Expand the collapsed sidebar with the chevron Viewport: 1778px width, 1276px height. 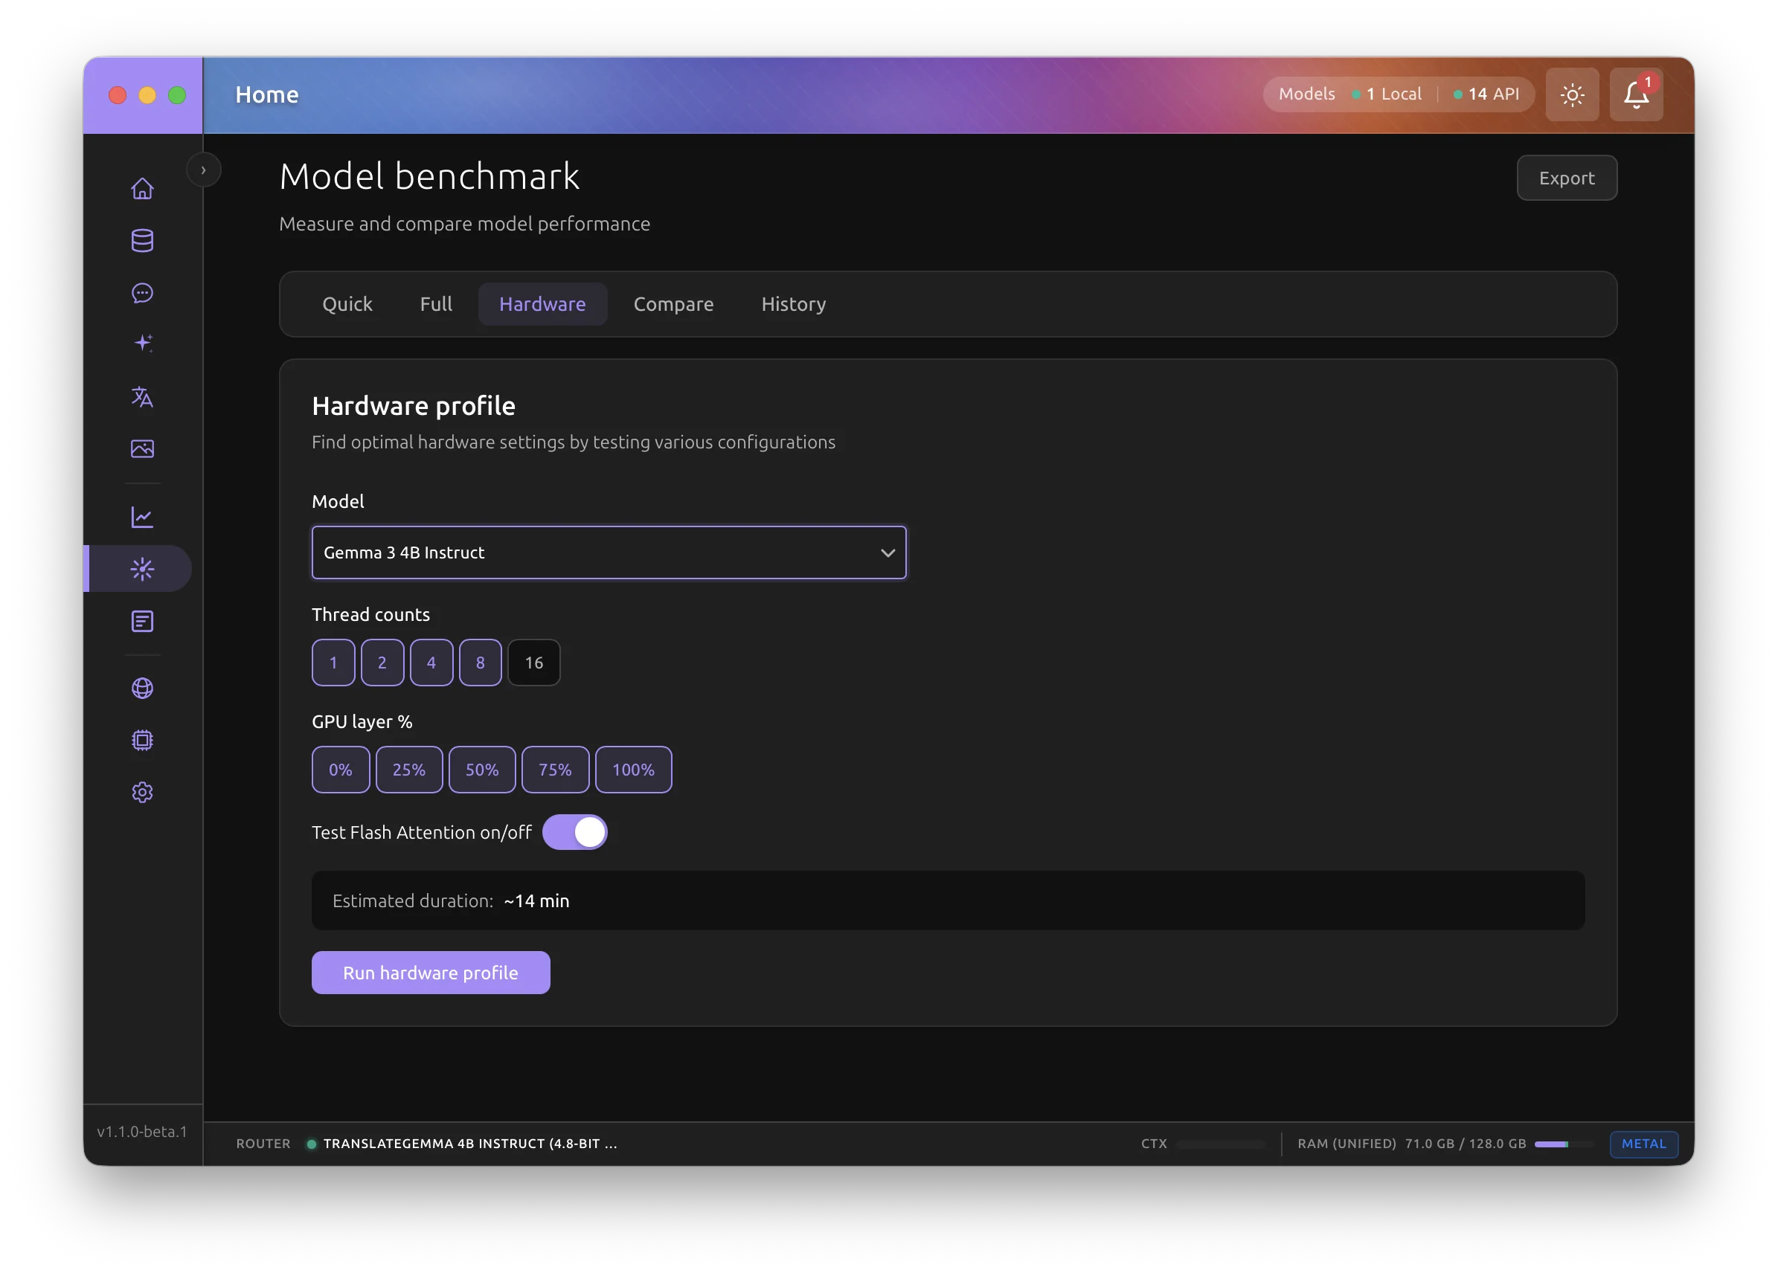tap(203, 170)
